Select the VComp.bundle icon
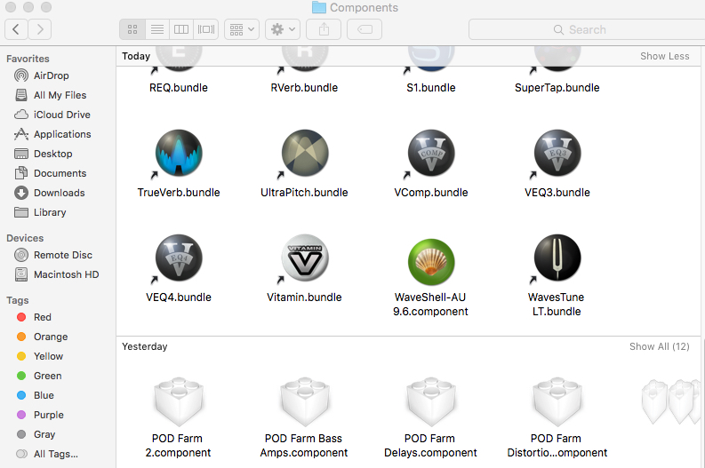 [431, 153]
